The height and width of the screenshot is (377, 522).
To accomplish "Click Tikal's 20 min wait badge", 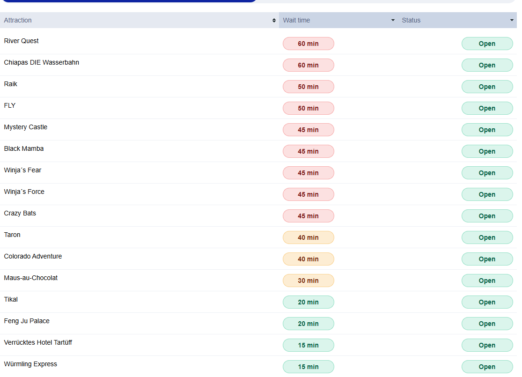I will [x=308, y=302].
